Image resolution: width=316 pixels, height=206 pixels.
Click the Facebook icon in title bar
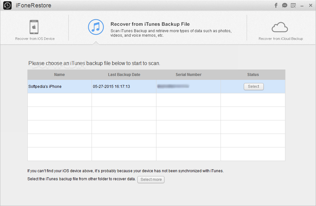coord(276,5)
